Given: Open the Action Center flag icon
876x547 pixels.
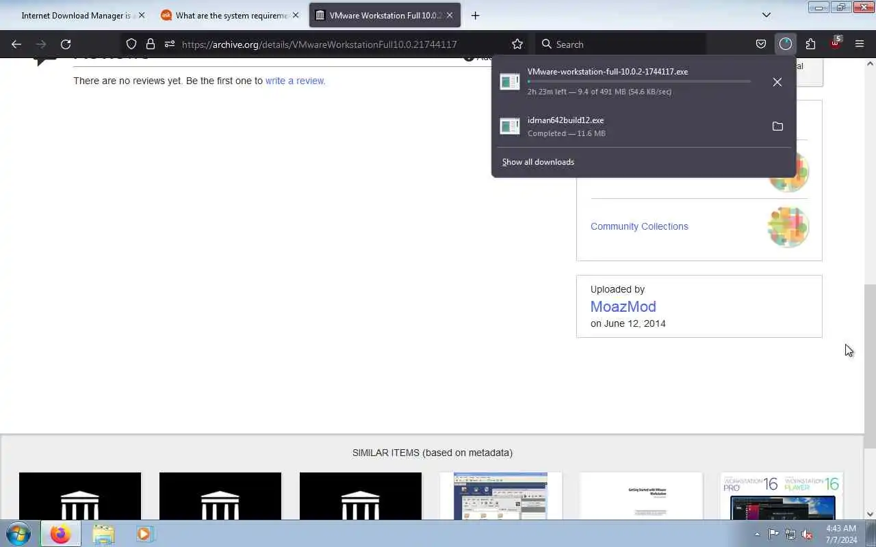Looking at the screenshot, I should pyautogui.click(x=773, y=534).
